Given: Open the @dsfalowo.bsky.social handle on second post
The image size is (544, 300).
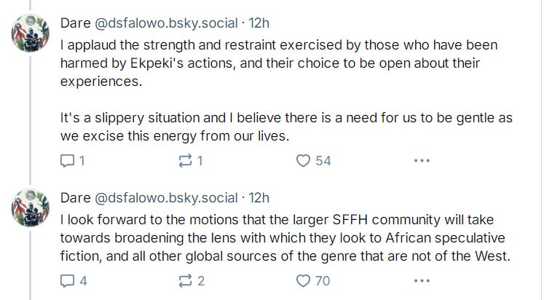Looking at the screenshot, I should [167, 197].
